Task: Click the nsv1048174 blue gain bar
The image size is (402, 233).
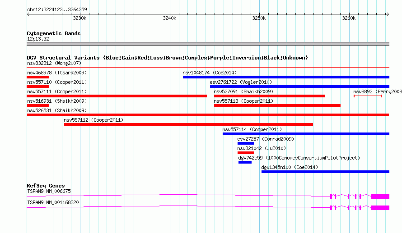Action: click(286, 77)
